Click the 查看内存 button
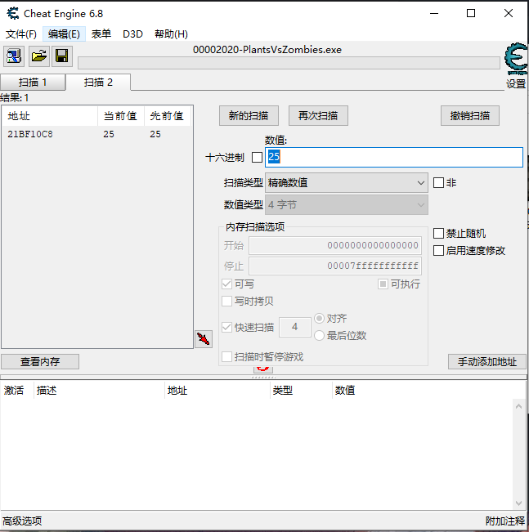The image size is (529, 532). click(x=40, y=362)
